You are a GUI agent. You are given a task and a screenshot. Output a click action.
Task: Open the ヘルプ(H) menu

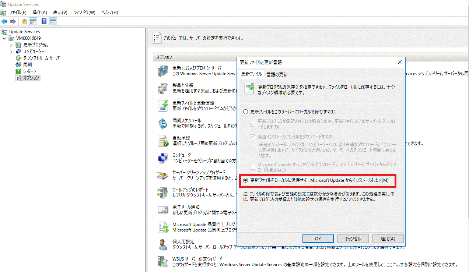(x=110, y=13)
